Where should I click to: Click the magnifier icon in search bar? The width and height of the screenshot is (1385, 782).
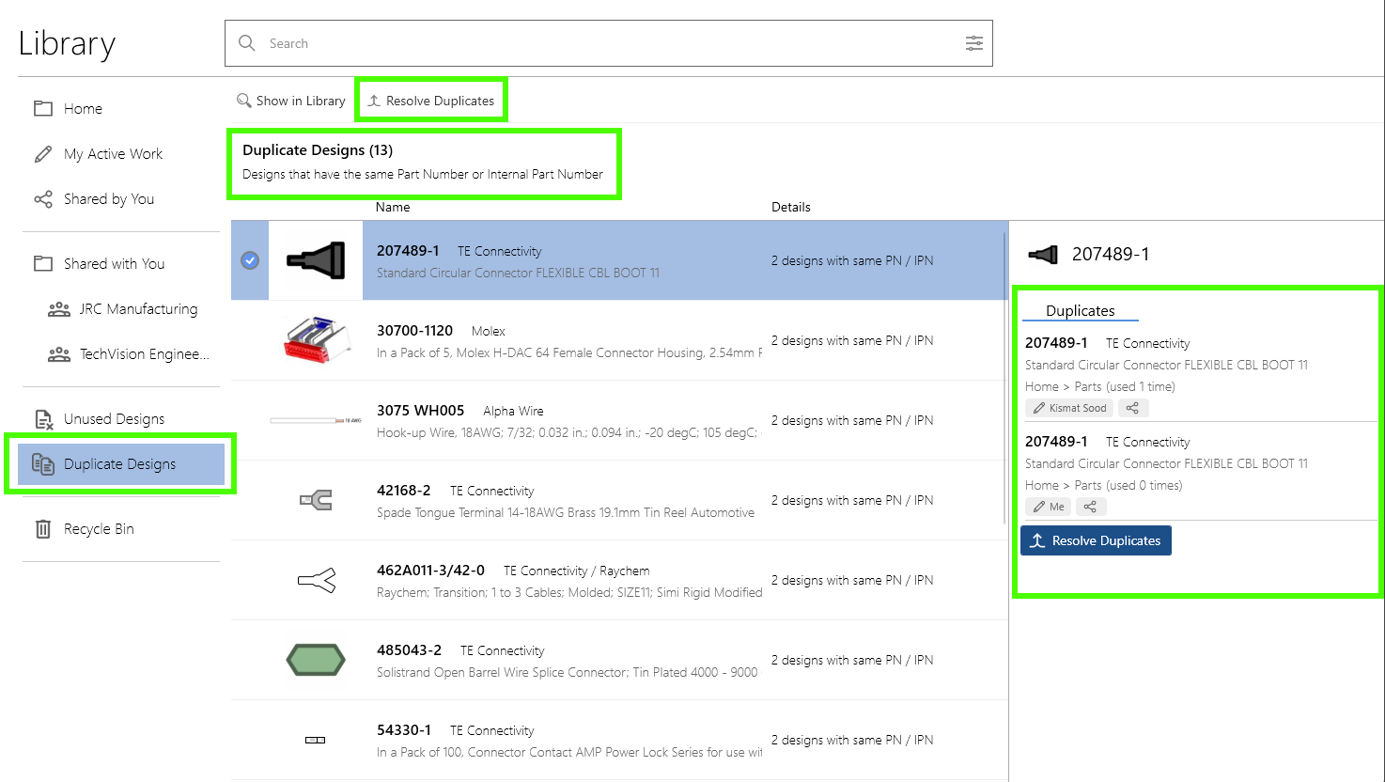[247, 43]
